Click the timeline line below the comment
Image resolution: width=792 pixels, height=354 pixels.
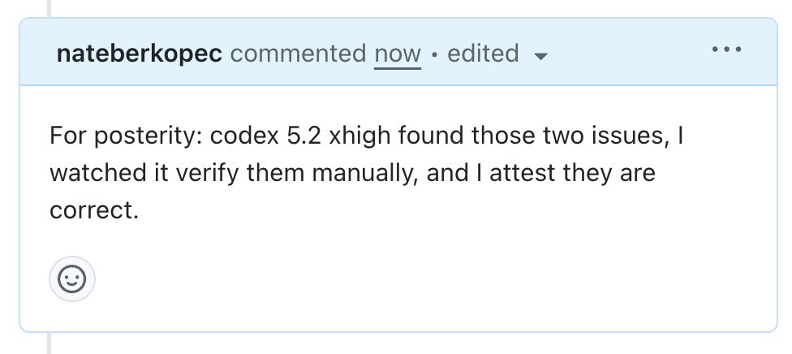pos(49,343)
